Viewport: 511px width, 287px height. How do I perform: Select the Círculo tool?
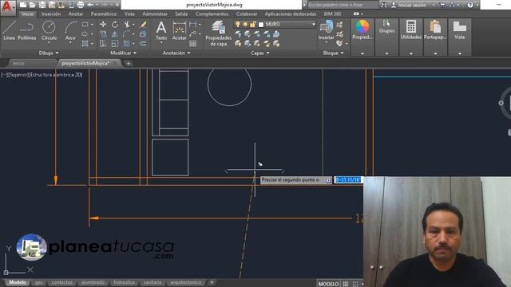(x=49, y=30)
